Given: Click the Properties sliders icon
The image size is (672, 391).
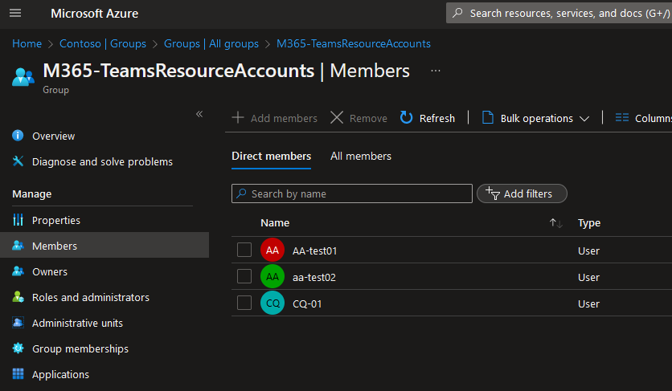Looking at the screenshot, I should 18,220.
